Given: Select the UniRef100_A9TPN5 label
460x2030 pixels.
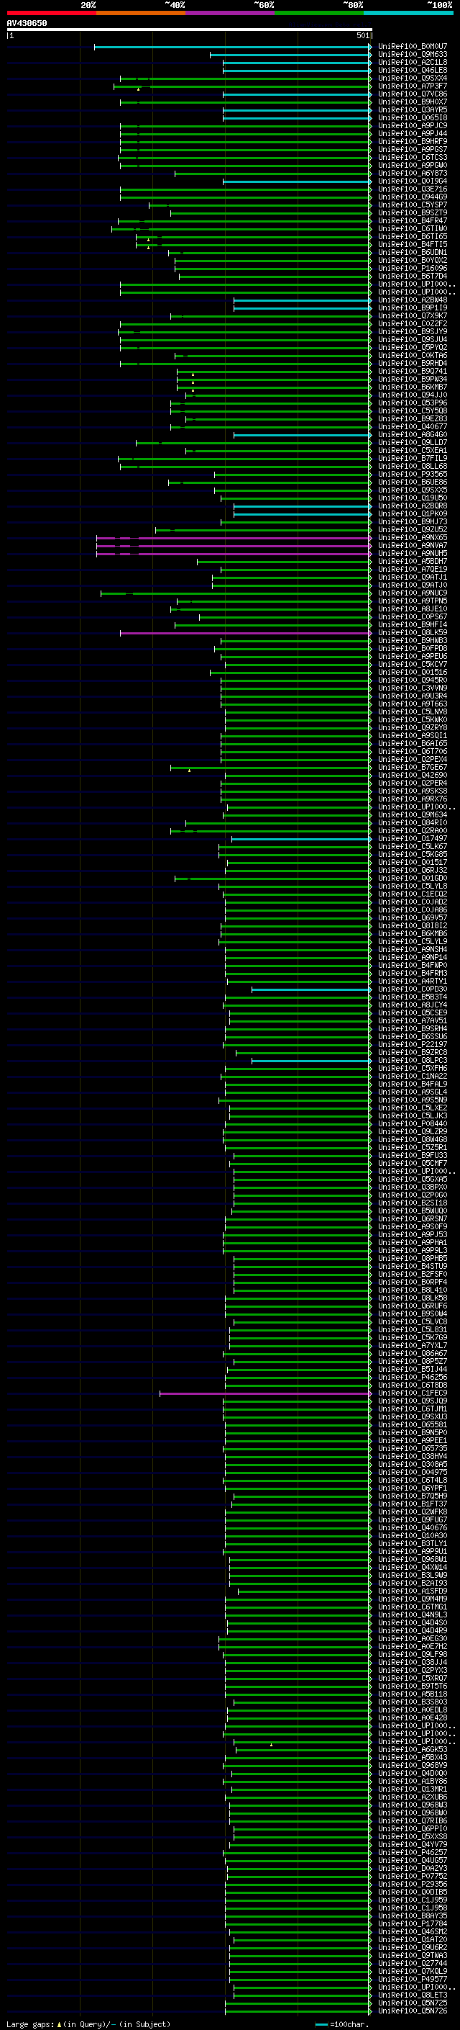Looking at the screenshot, I should click(413, 601).
